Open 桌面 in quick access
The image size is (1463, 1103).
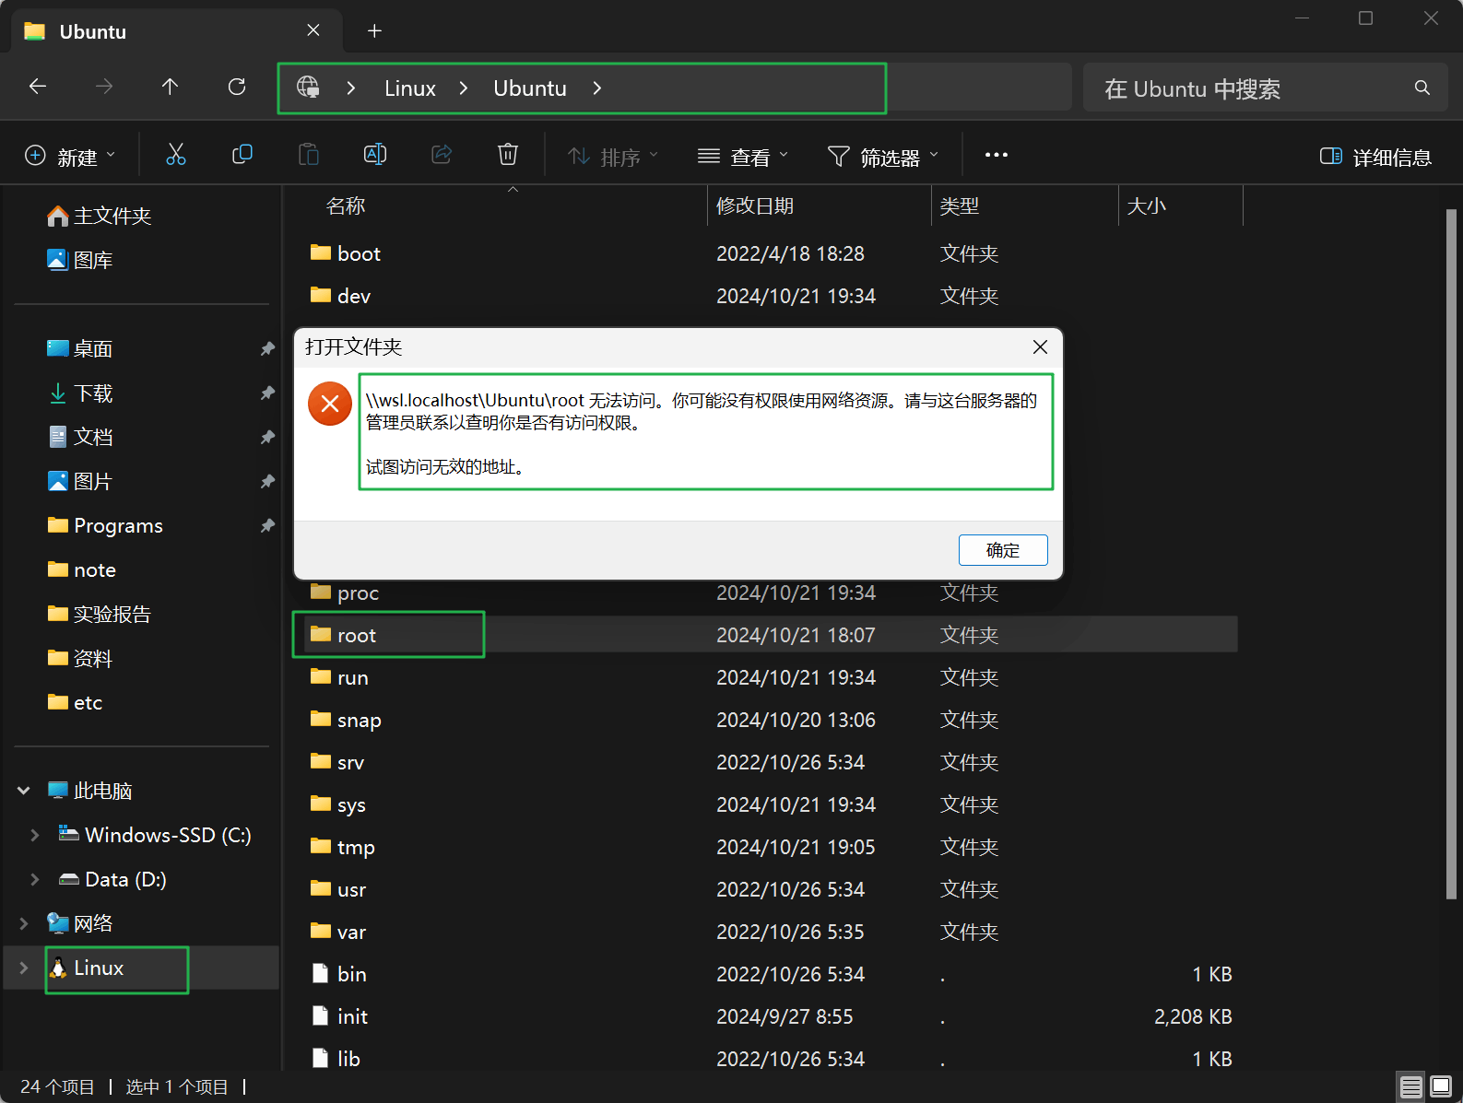point(79,348)
